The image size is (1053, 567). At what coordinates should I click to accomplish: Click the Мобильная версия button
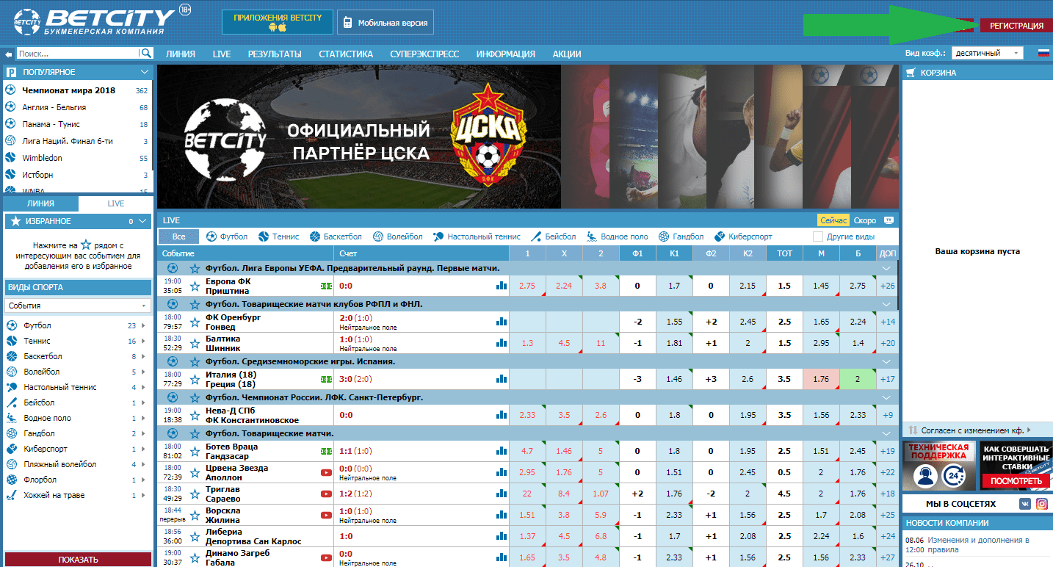click(386, 22)
